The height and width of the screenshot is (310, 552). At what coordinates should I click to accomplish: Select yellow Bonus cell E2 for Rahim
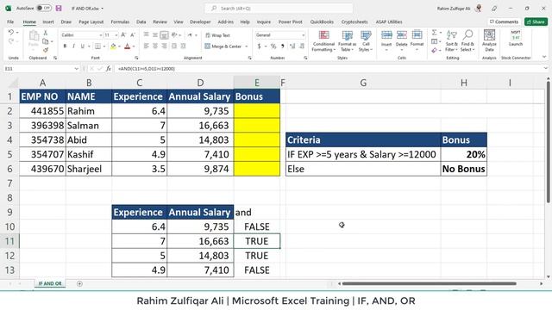pyautogui.click(x=257, y=111)
